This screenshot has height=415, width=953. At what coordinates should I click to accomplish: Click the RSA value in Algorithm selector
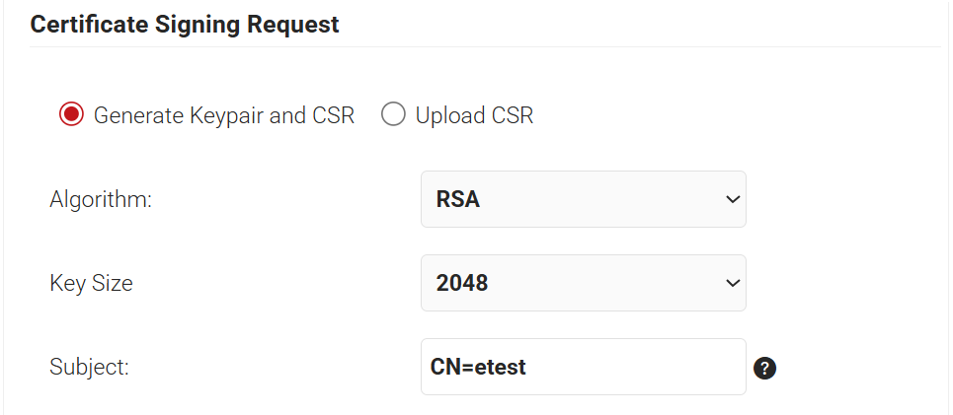(458, 199)
